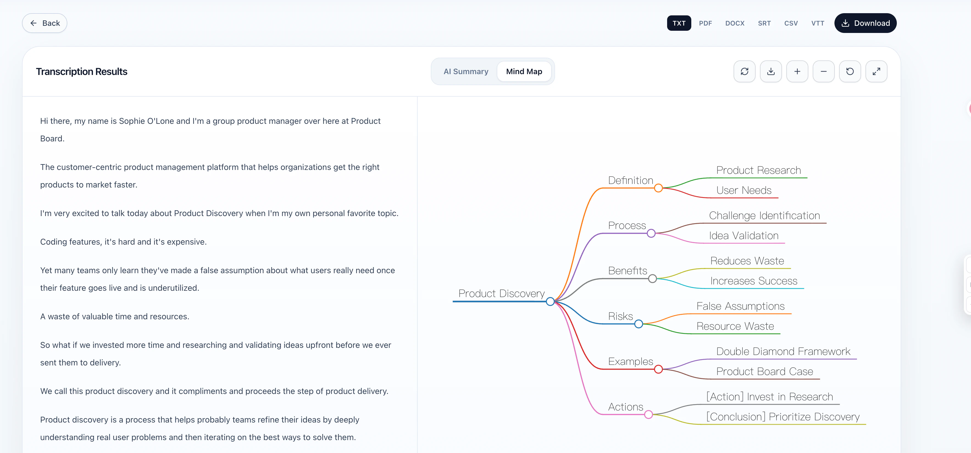Select the Mind Map tab
The height and width of the screenshot is (453, 971).
pyautogui.click(x=524, y=71)
